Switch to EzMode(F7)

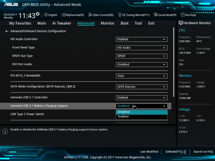[175, 151]
